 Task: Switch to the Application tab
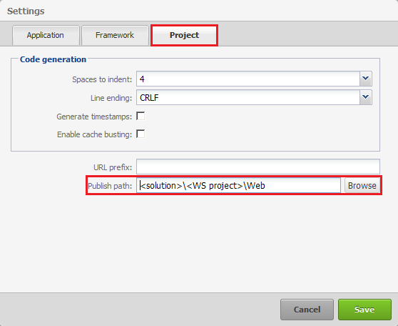46,35
